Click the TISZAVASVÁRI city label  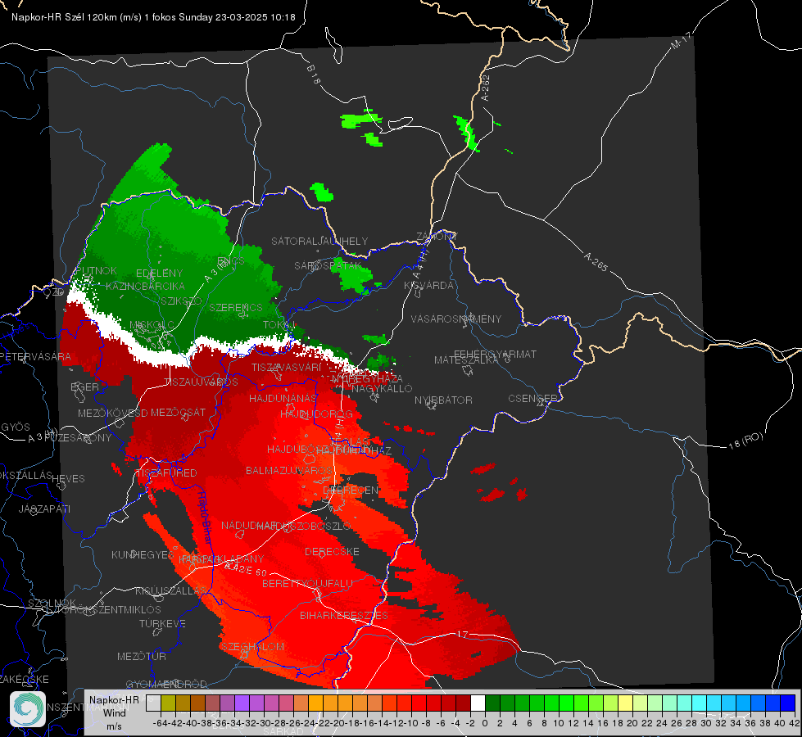287,367
